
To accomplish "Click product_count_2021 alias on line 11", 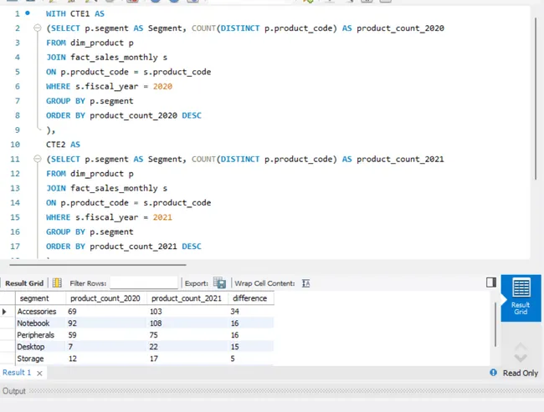I will click(400, 159).
